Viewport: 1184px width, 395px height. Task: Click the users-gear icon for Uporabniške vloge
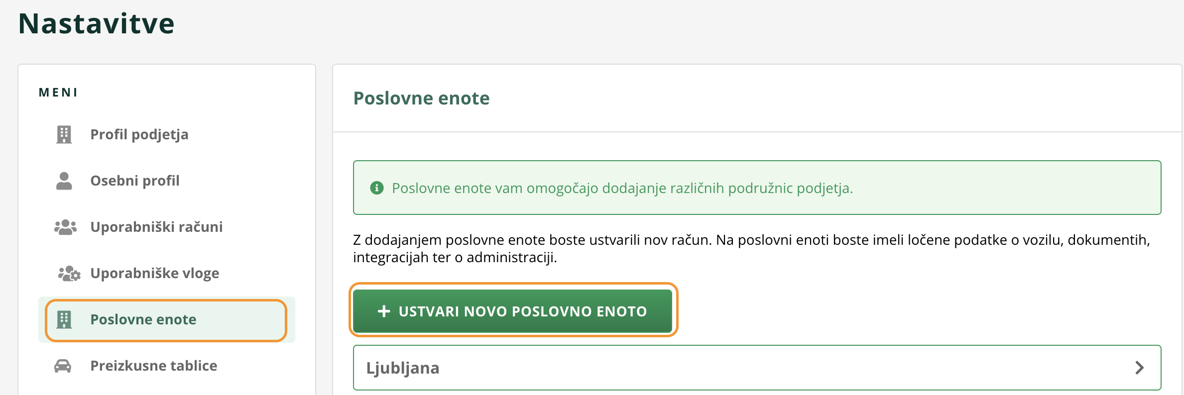(x=69, y=273)
